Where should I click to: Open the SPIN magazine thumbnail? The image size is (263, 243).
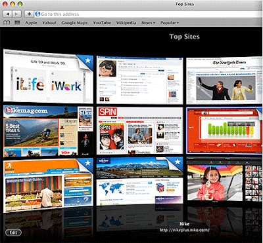[139, 130]
